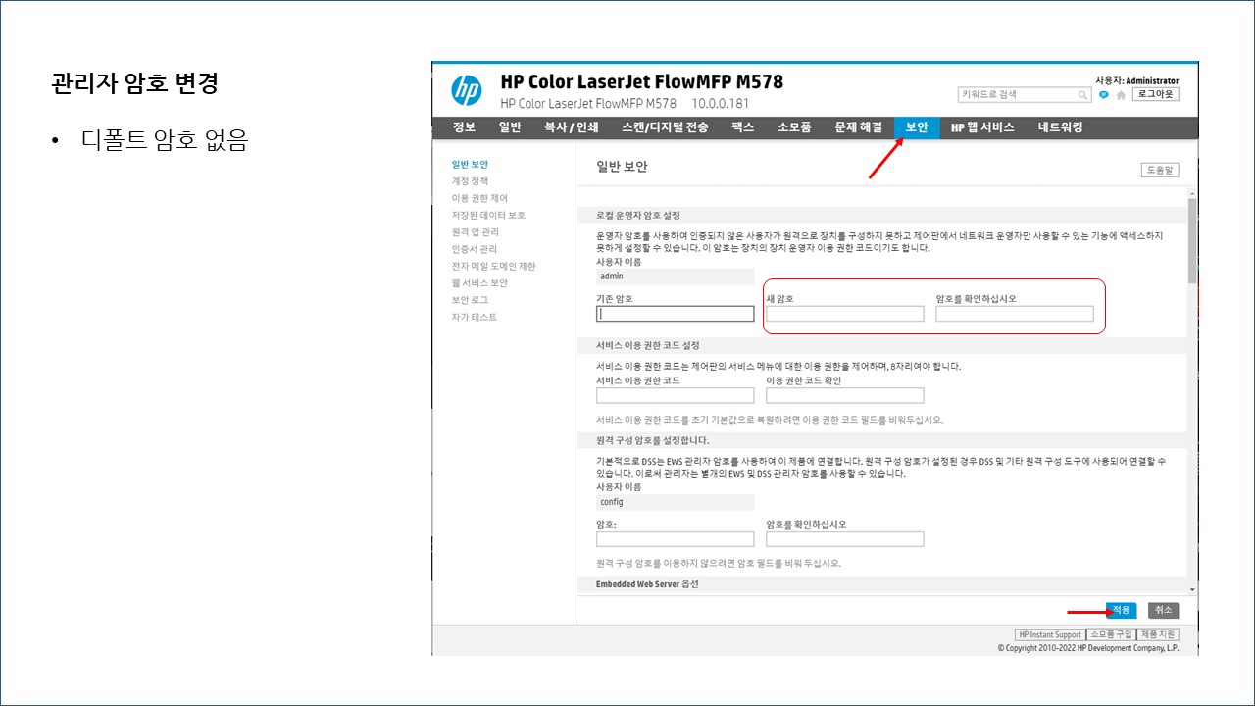1255x706 pixels.
Task: Select 일반 보안 in sidebar
Action: pos(470,165)
